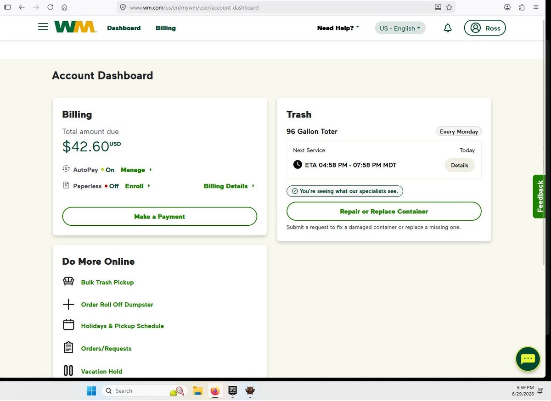Click the clock icon beside ETA
The image size is (551, 401).
tap(298, 164)
